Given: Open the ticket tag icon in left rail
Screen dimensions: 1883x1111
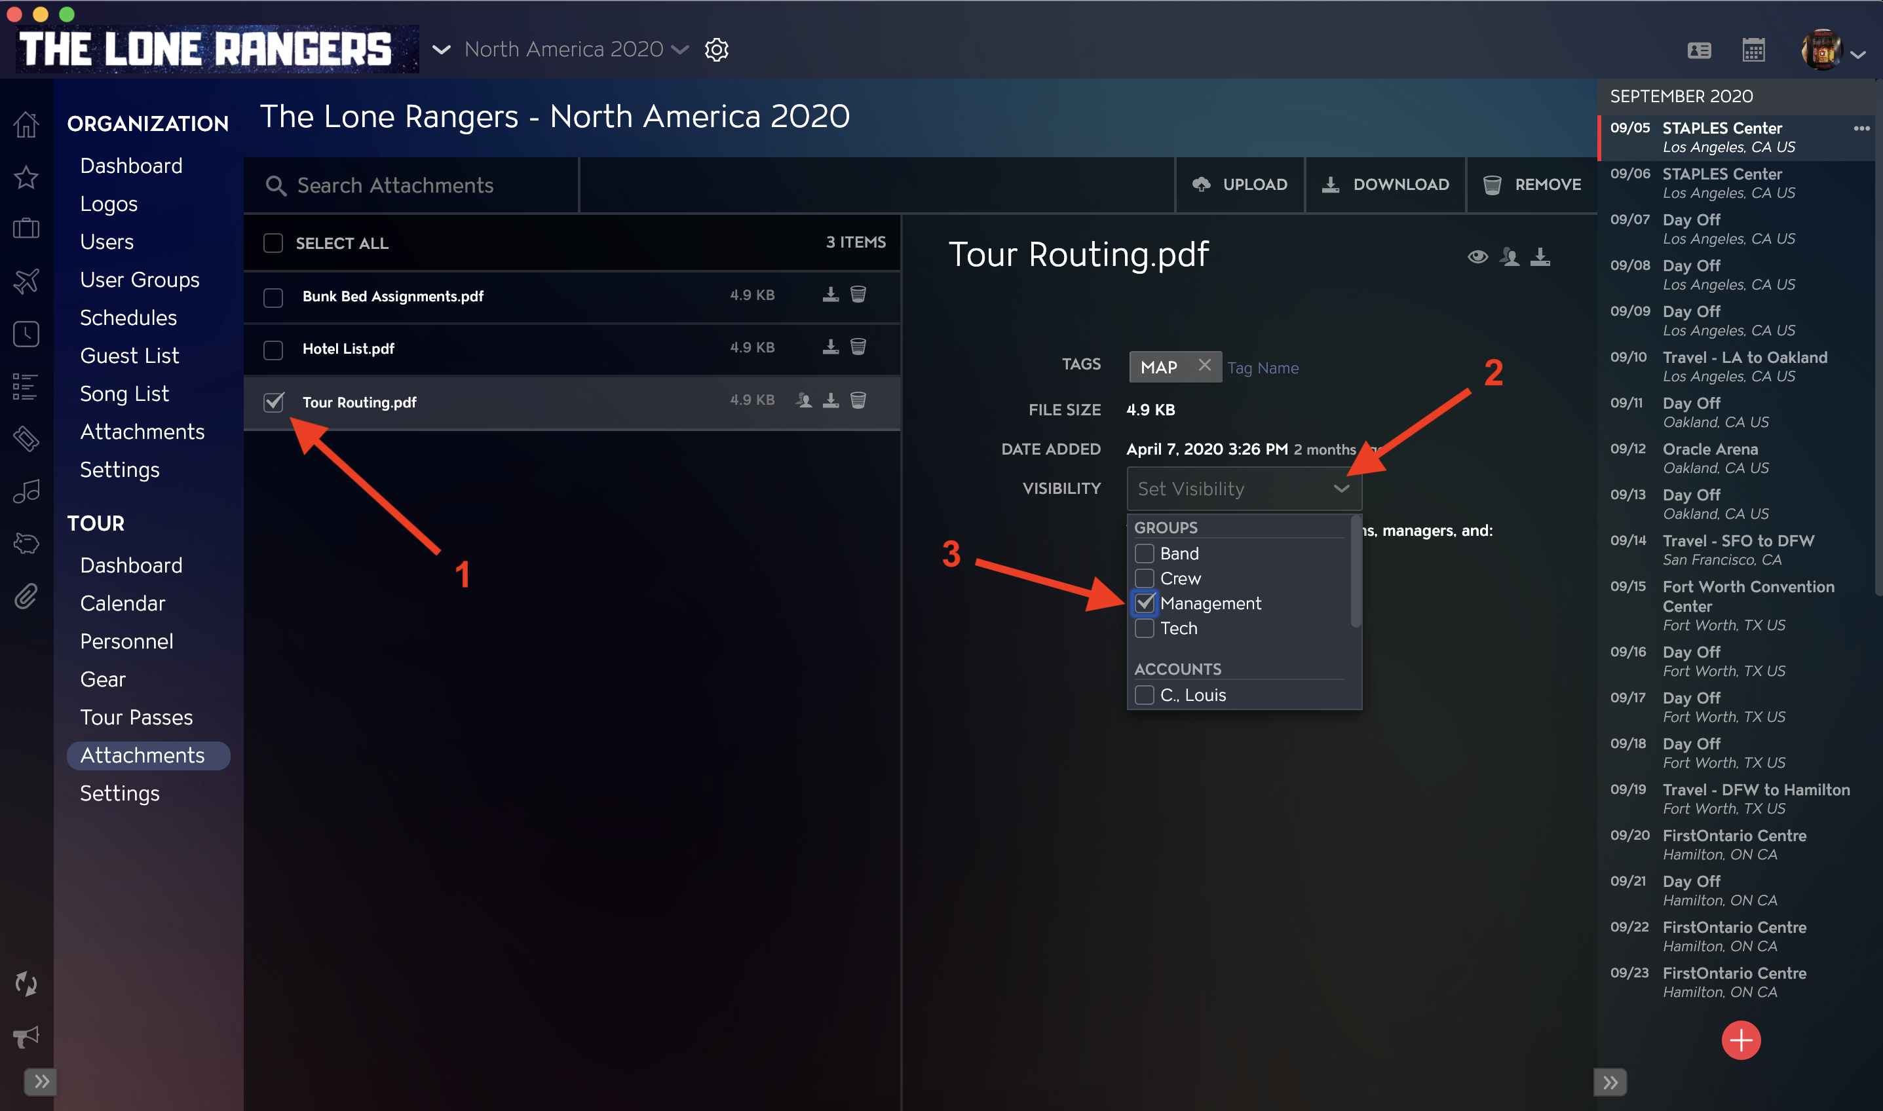Looking at the screenshot, I should click(x=26, y=439).
